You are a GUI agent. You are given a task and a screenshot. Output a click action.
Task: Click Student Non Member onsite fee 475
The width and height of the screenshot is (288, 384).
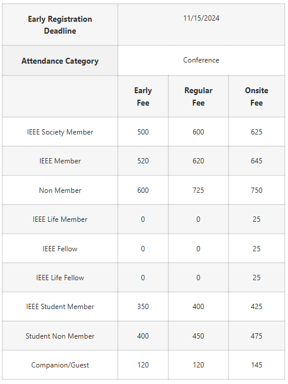point(256,336)
